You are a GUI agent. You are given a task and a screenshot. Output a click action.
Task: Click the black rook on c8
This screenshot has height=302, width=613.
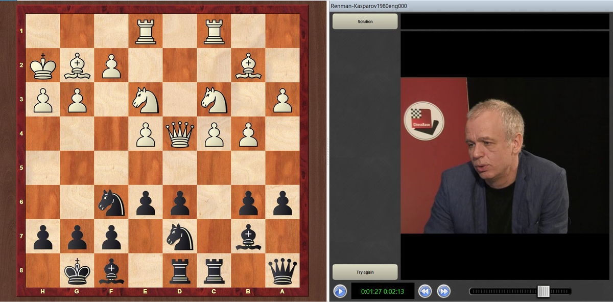(x=214, y=271)
